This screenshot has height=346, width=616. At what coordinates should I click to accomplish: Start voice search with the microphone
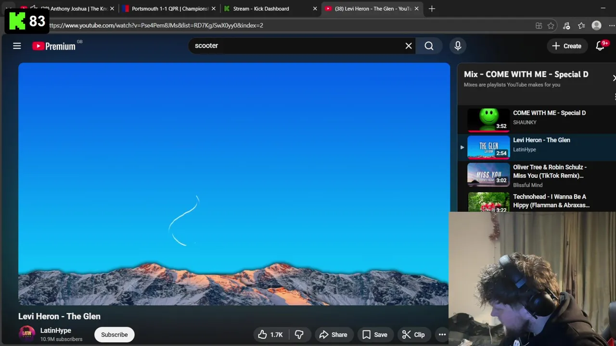click(x=458, y=46)
